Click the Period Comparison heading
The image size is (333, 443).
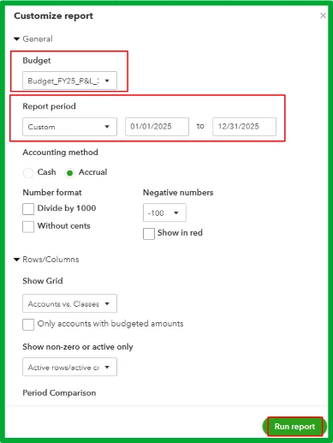tap(59, 392)
